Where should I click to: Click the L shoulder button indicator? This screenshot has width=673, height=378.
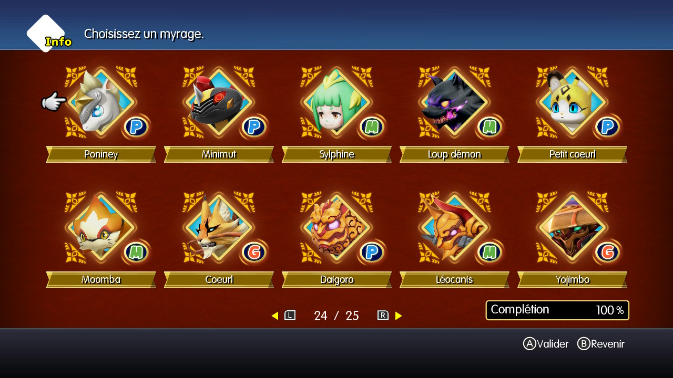coord(290,316)
